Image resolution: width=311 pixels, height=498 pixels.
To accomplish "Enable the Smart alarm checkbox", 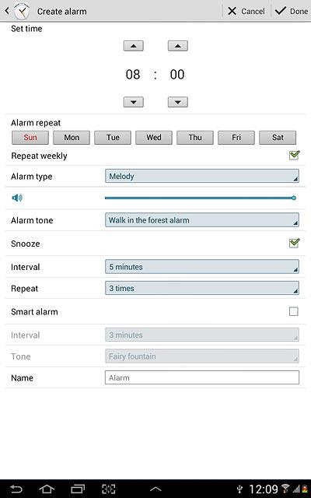I will click(294, 311).
